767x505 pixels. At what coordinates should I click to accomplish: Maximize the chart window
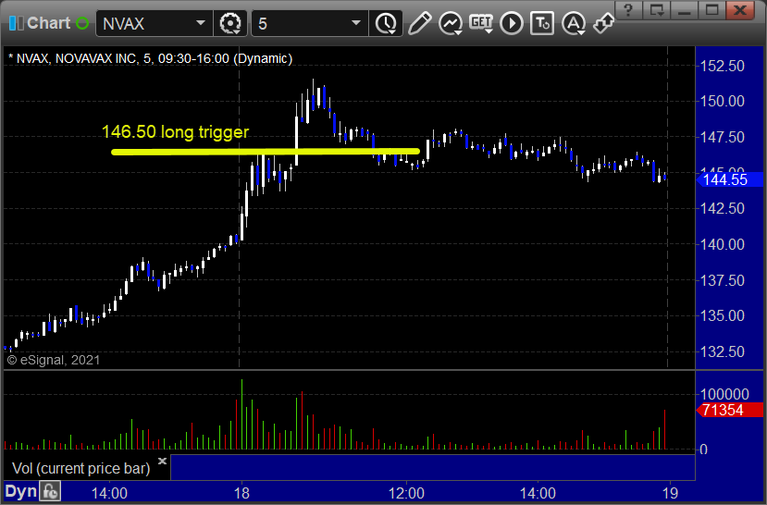pyautogui.click(x=711, y=10)
